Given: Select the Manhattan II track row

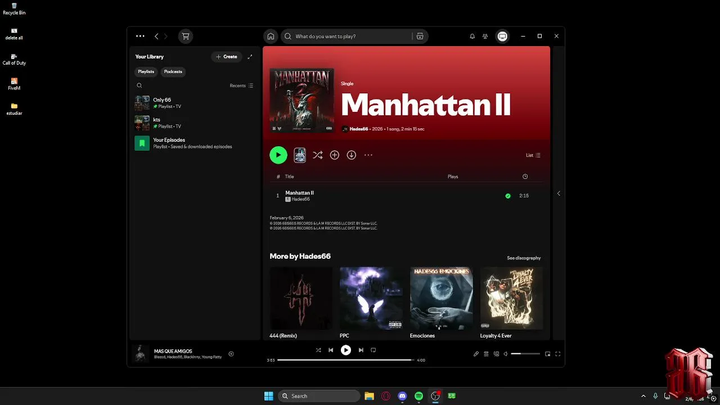Looking at the screenshot, I should point(407,196).
